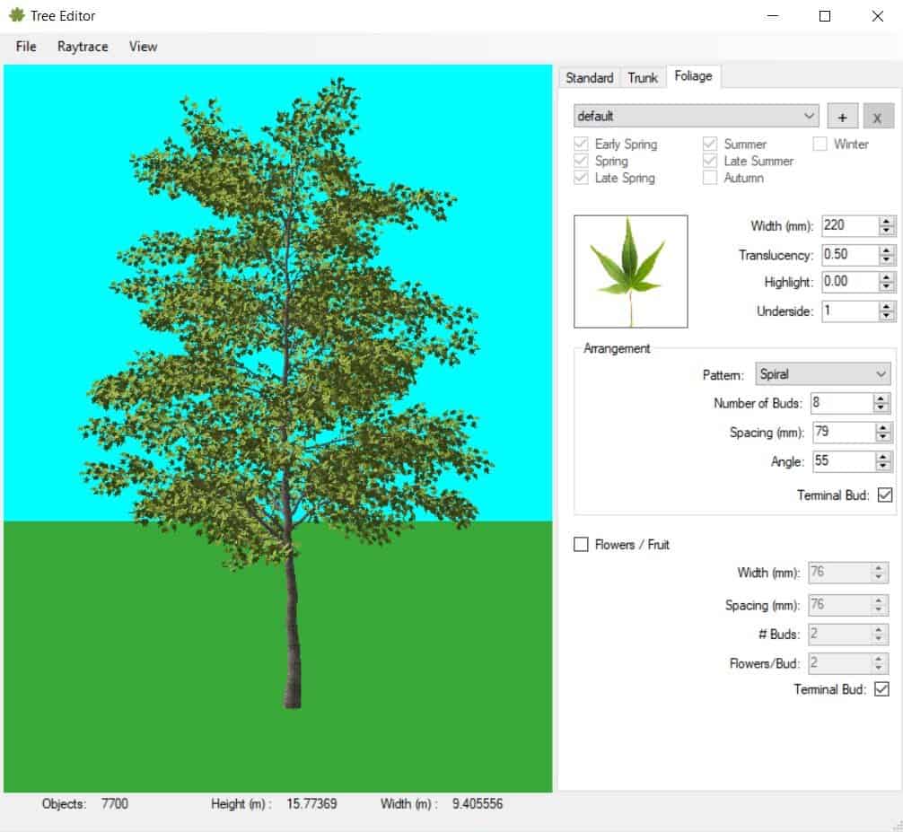Click the leaf texture thumbnail
This screenshot has height=832, width=903.
tap(631, 271)
